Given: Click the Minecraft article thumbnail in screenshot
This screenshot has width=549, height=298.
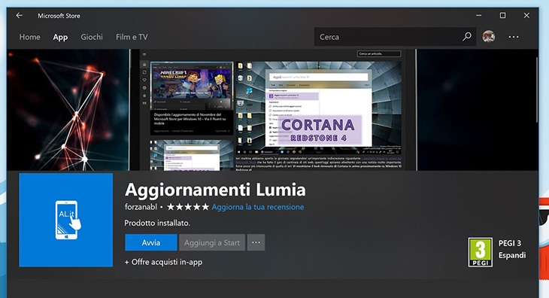Looking at the screenshot, I should tap(192, 86).
